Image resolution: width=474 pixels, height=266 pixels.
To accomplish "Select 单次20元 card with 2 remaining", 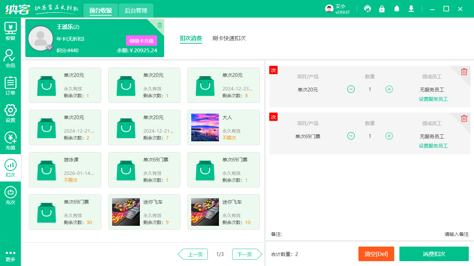I will click(x=65, y=127).
